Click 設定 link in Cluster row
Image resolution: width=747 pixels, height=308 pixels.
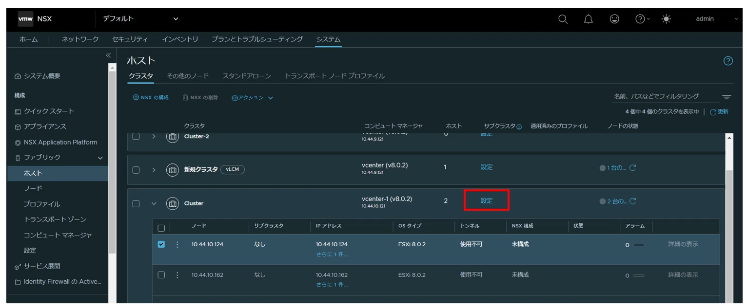click(487, 200)
